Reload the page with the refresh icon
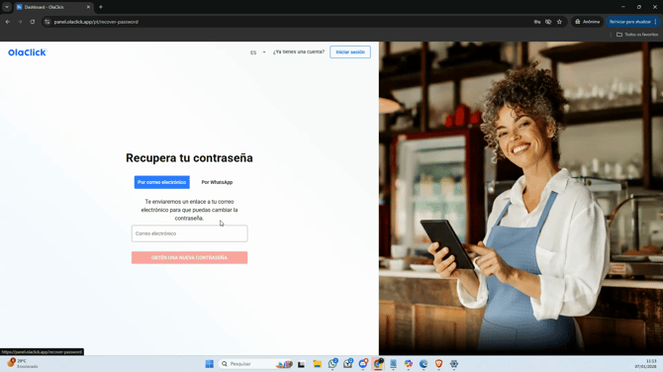663x372 pixels. (32, 22)
